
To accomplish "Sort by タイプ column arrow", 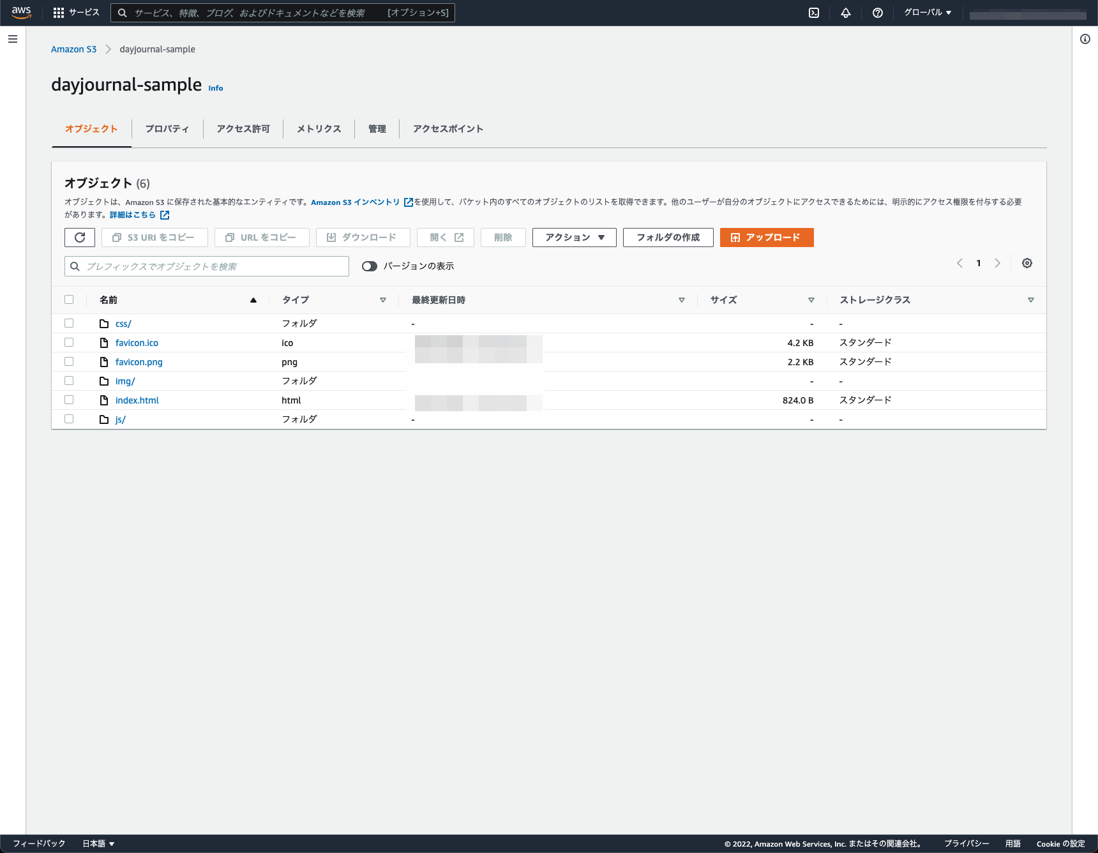I will tap(383, 300).
